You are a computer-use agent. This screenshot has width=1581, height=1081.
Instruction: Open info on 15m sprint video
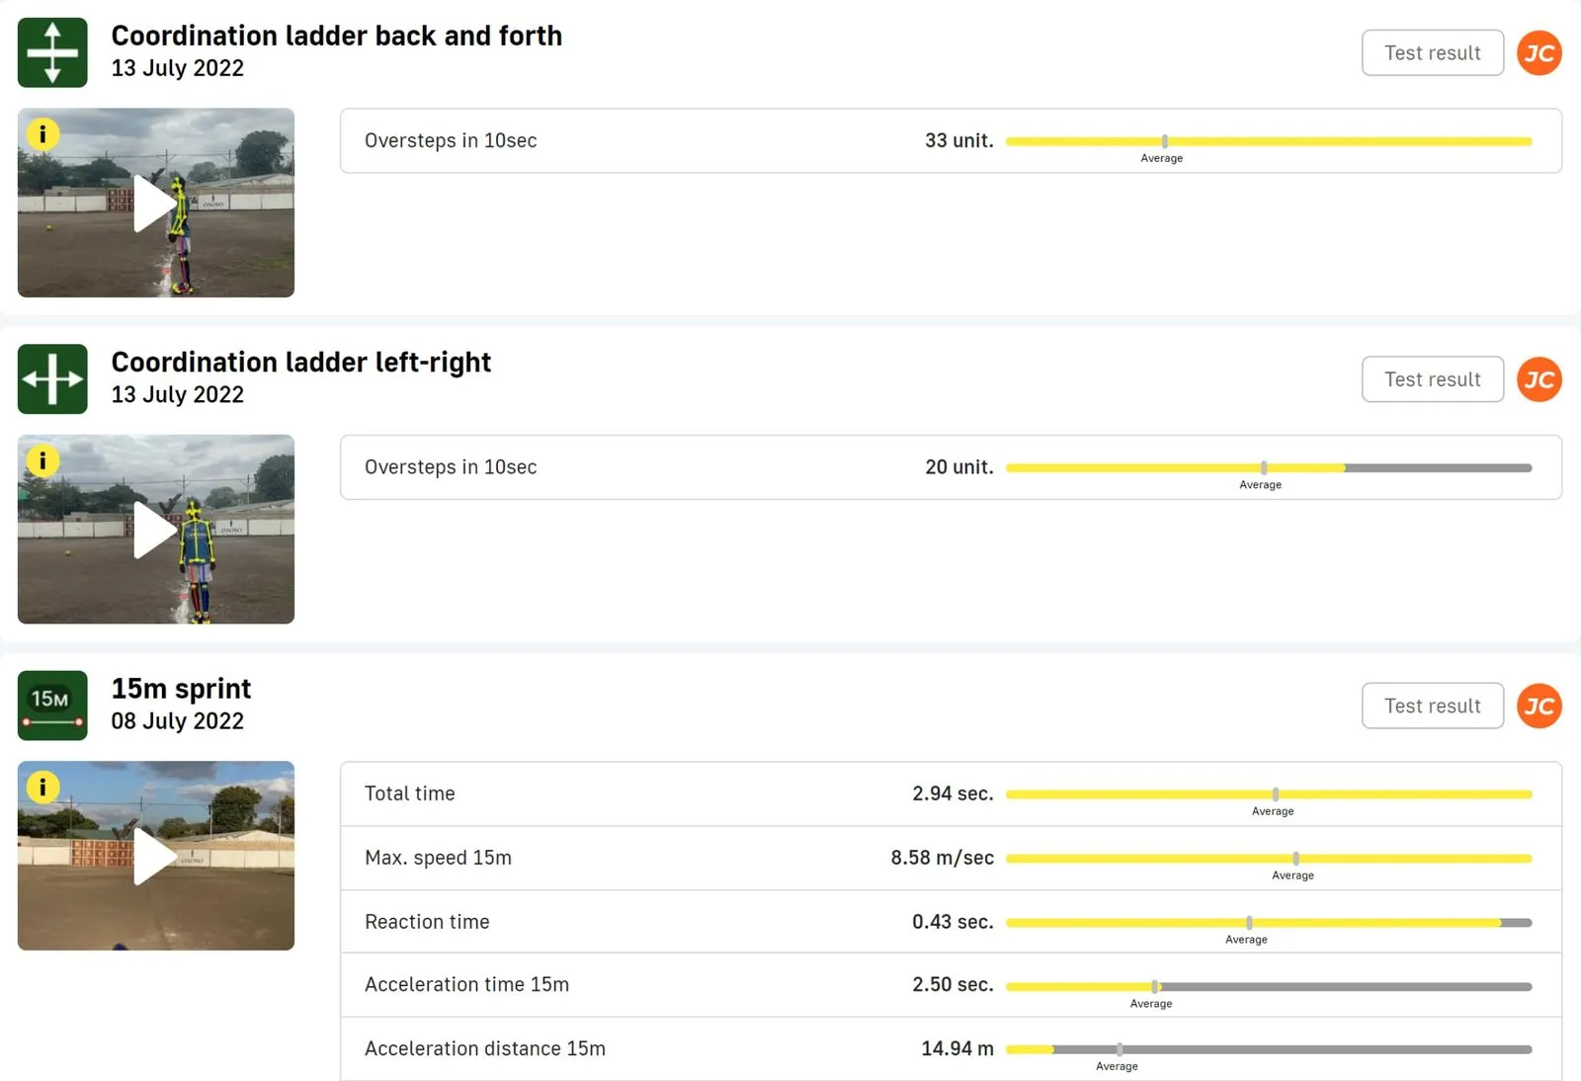[42, 787]
